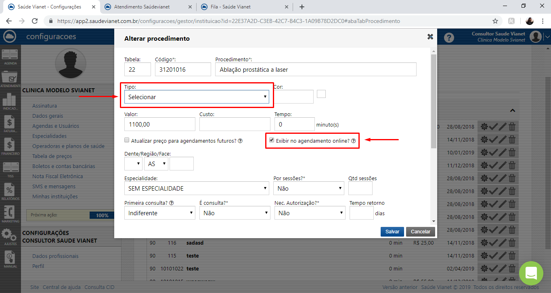
Task: Reload the page in the browser
Action: (35, 21)
